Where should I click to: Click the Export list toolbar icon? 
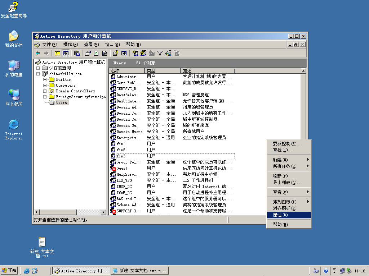pyautogui.click(x=105, y=53)
